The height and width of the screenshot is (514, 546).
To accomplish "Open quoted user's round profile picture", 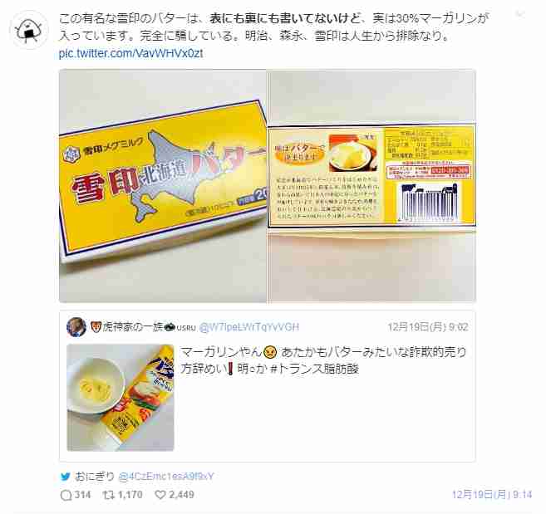I will 76,327.
